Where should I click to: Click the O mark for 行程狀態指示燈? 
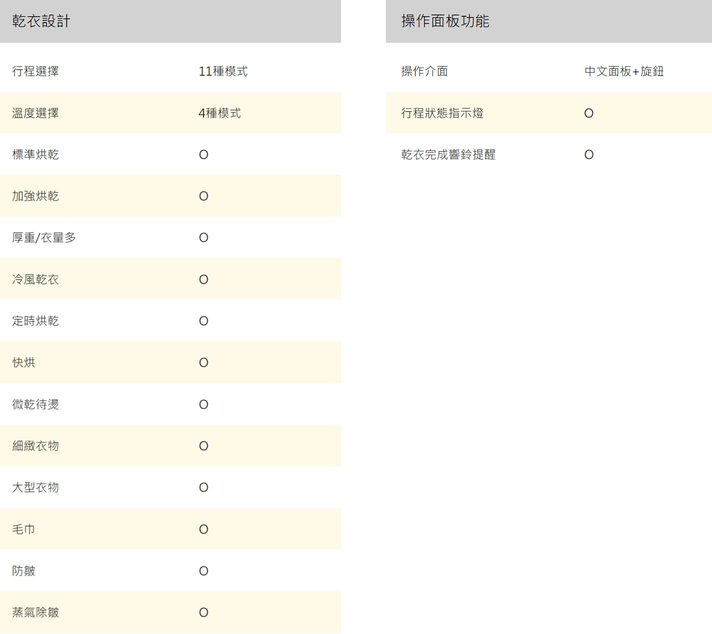588,113
